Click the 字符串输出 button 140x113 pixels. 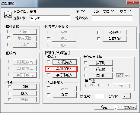(x=25, y=75)
